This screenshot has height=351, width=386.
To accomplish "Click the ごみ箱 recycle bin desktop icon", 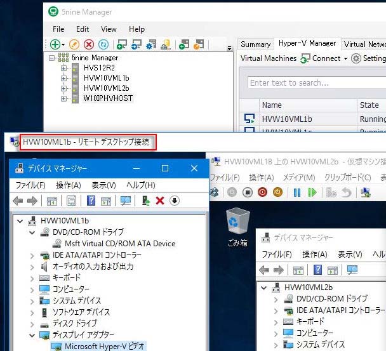I will [237, 227].
